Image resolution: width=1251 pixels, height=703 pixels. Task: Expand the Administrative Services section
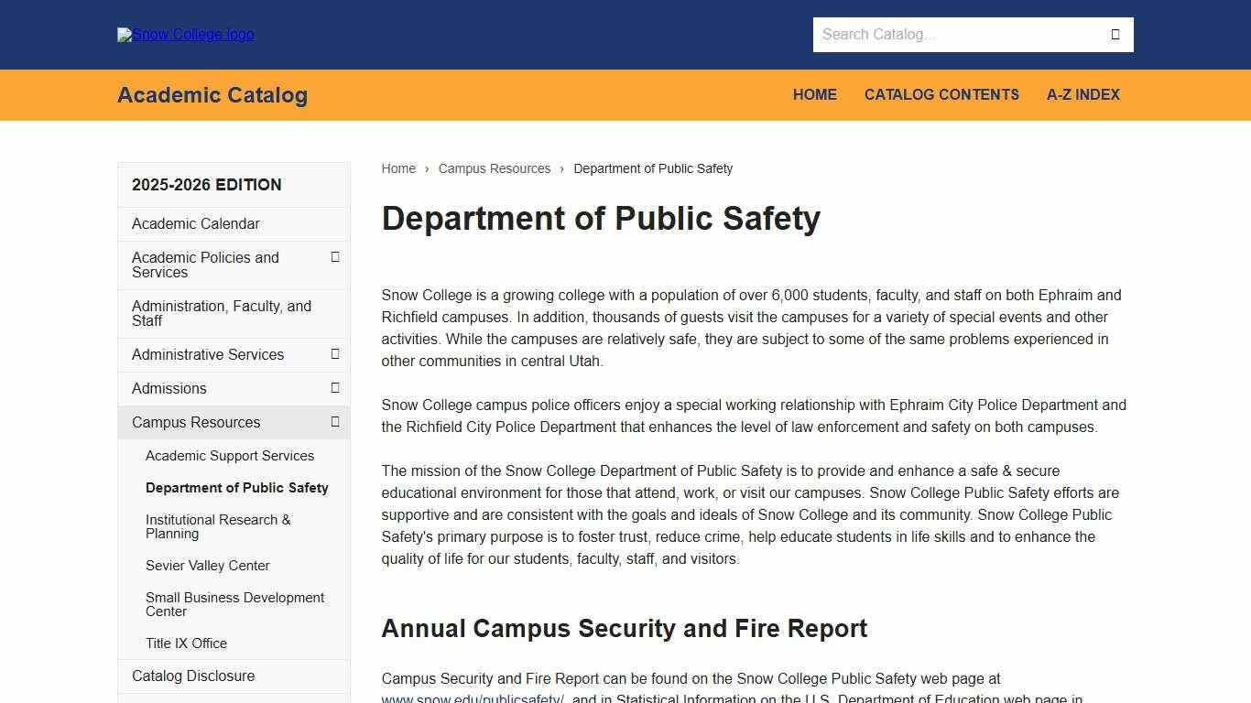point(336,354)
